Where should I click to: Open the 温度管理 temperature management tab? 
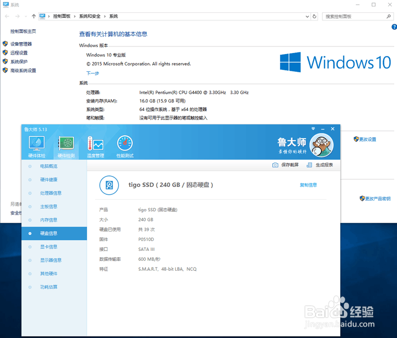(x=95, y=146)
